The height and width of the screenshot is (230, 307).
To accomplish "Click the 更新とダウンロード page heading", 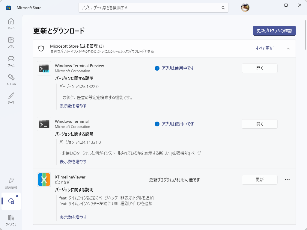I will click(x=59, y=31).
